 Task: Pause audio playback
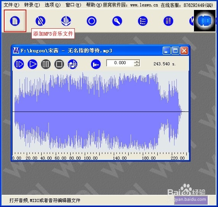point(46,64)
